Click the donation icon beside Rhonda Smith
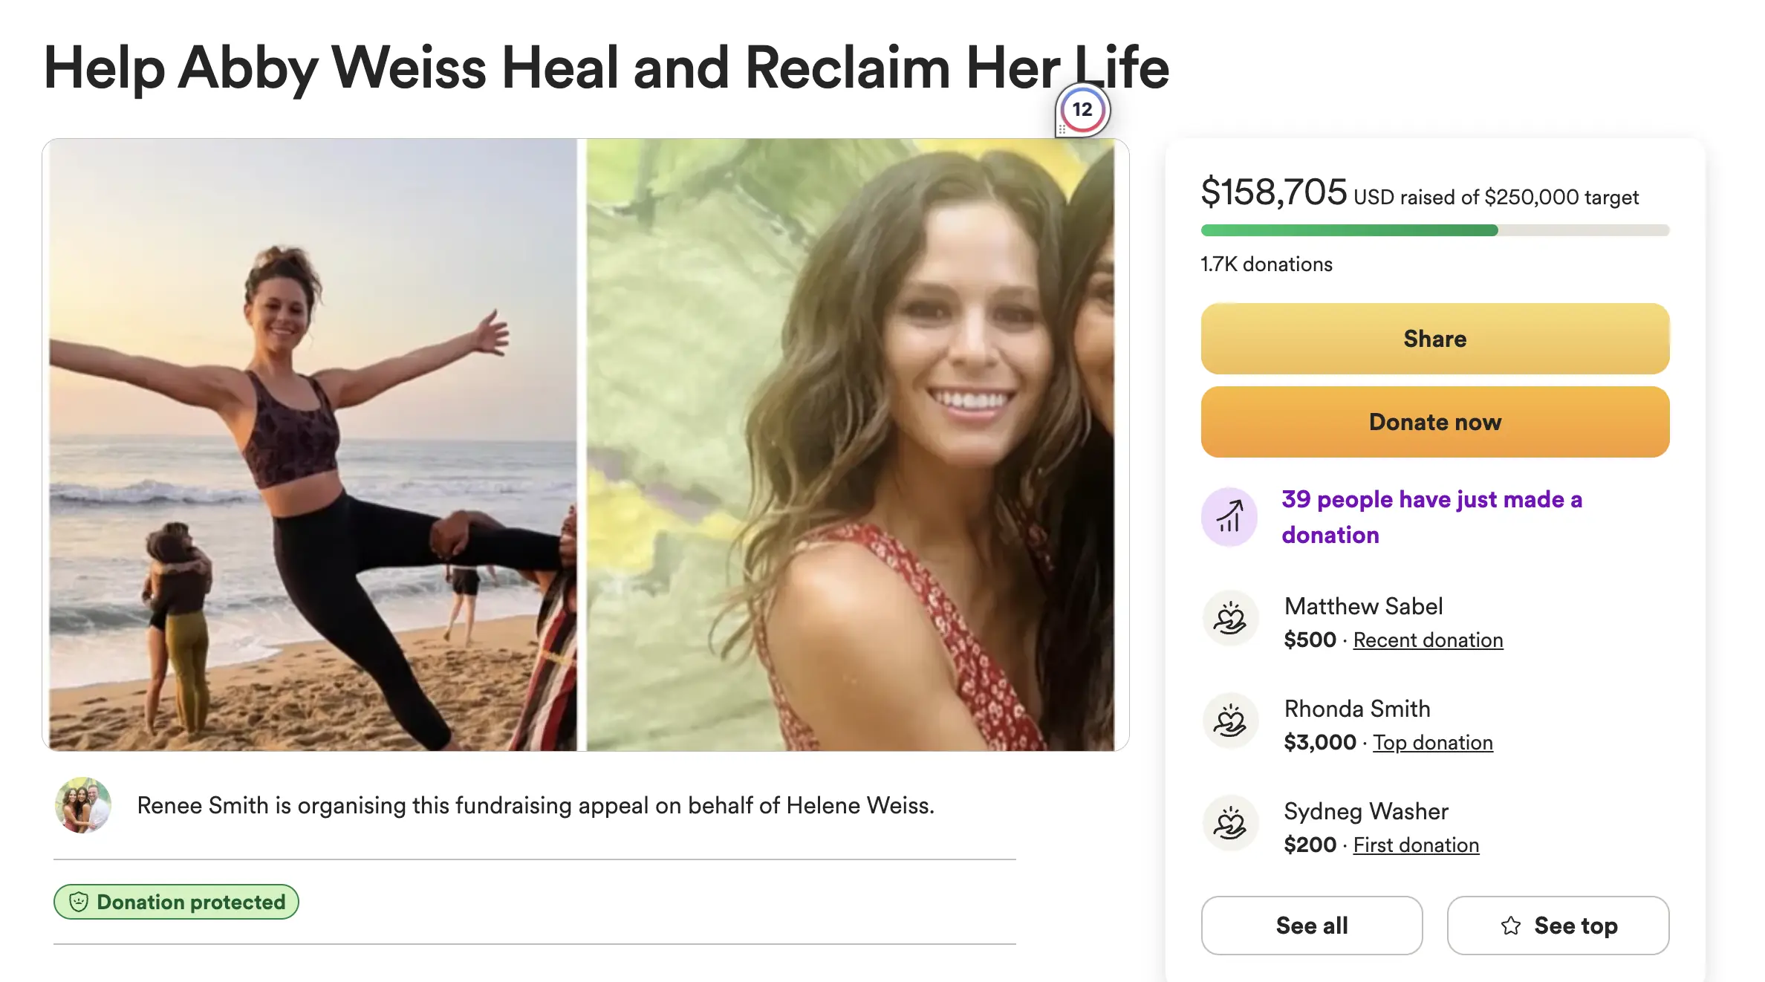The width and height of the screenshot is (1765, 982). tap(1230, 721)
